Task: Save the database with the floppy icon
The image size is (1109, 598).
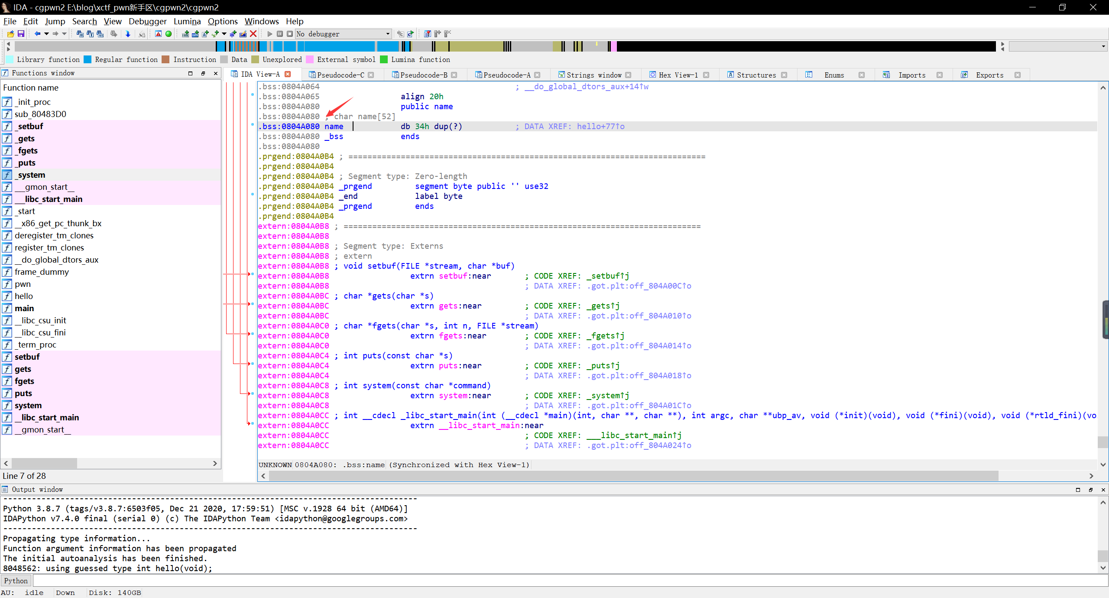Action: click(x=21, y=34)
